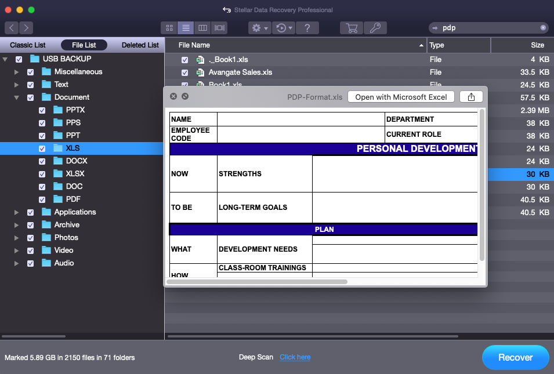Click the key activation icon
Image resolution: width=554 pixels, height=374 pixels.
coord(375,28)
